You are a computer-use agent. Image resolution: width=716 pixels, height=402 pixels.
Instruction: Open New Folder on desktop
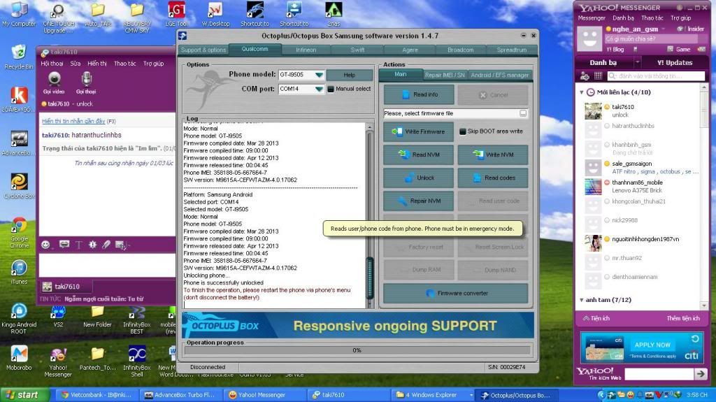97,316
